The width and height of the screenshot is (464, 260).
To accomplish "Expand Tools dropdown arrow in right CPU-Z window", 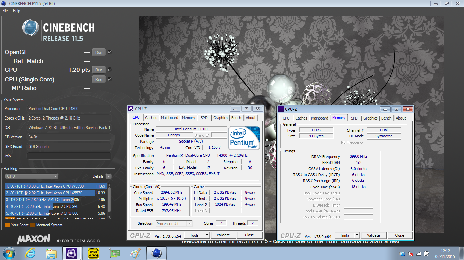I will [x=357, y=235].
